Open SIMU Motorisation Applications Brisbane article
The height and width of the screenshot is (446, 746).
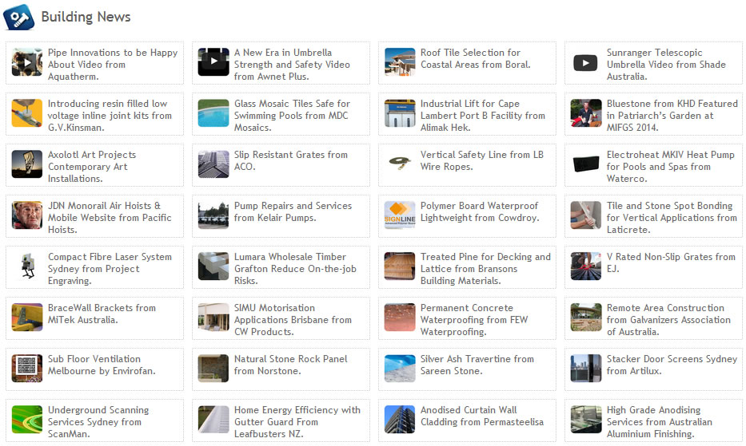coord(293,320)
